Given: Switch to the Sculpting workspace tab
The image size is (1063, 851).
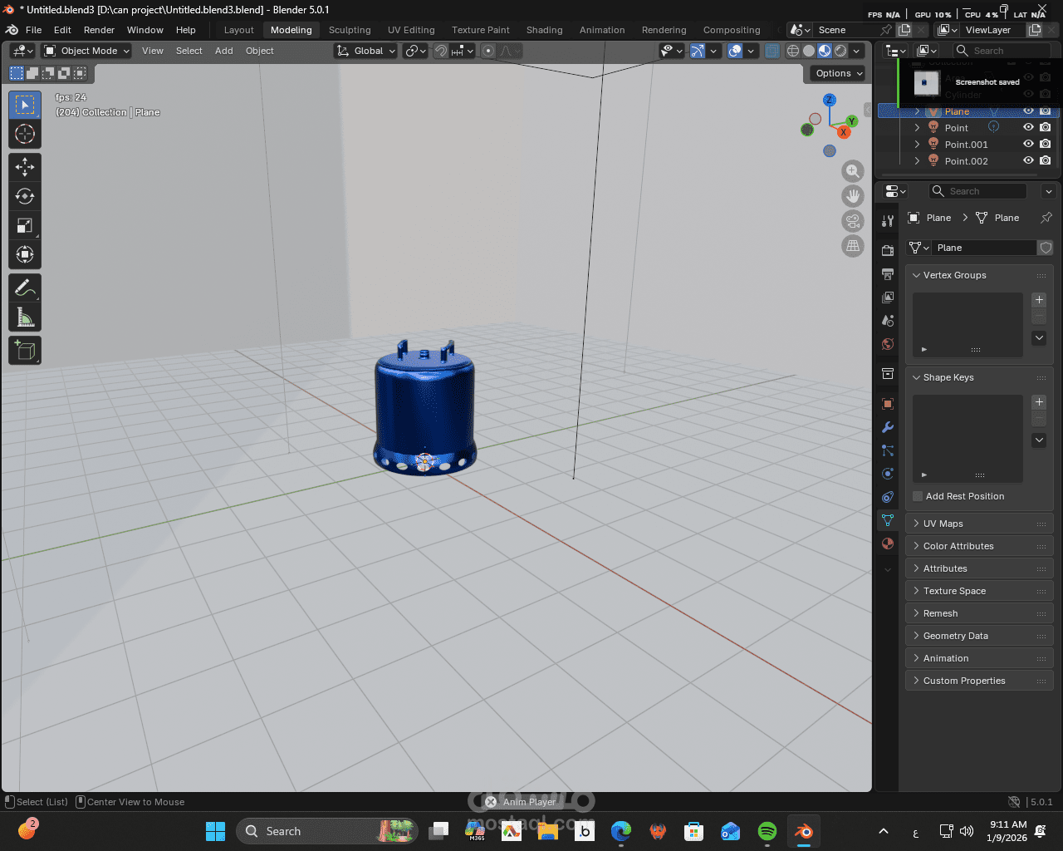Looking at the screenshot, I should click(x=350, y=30).
